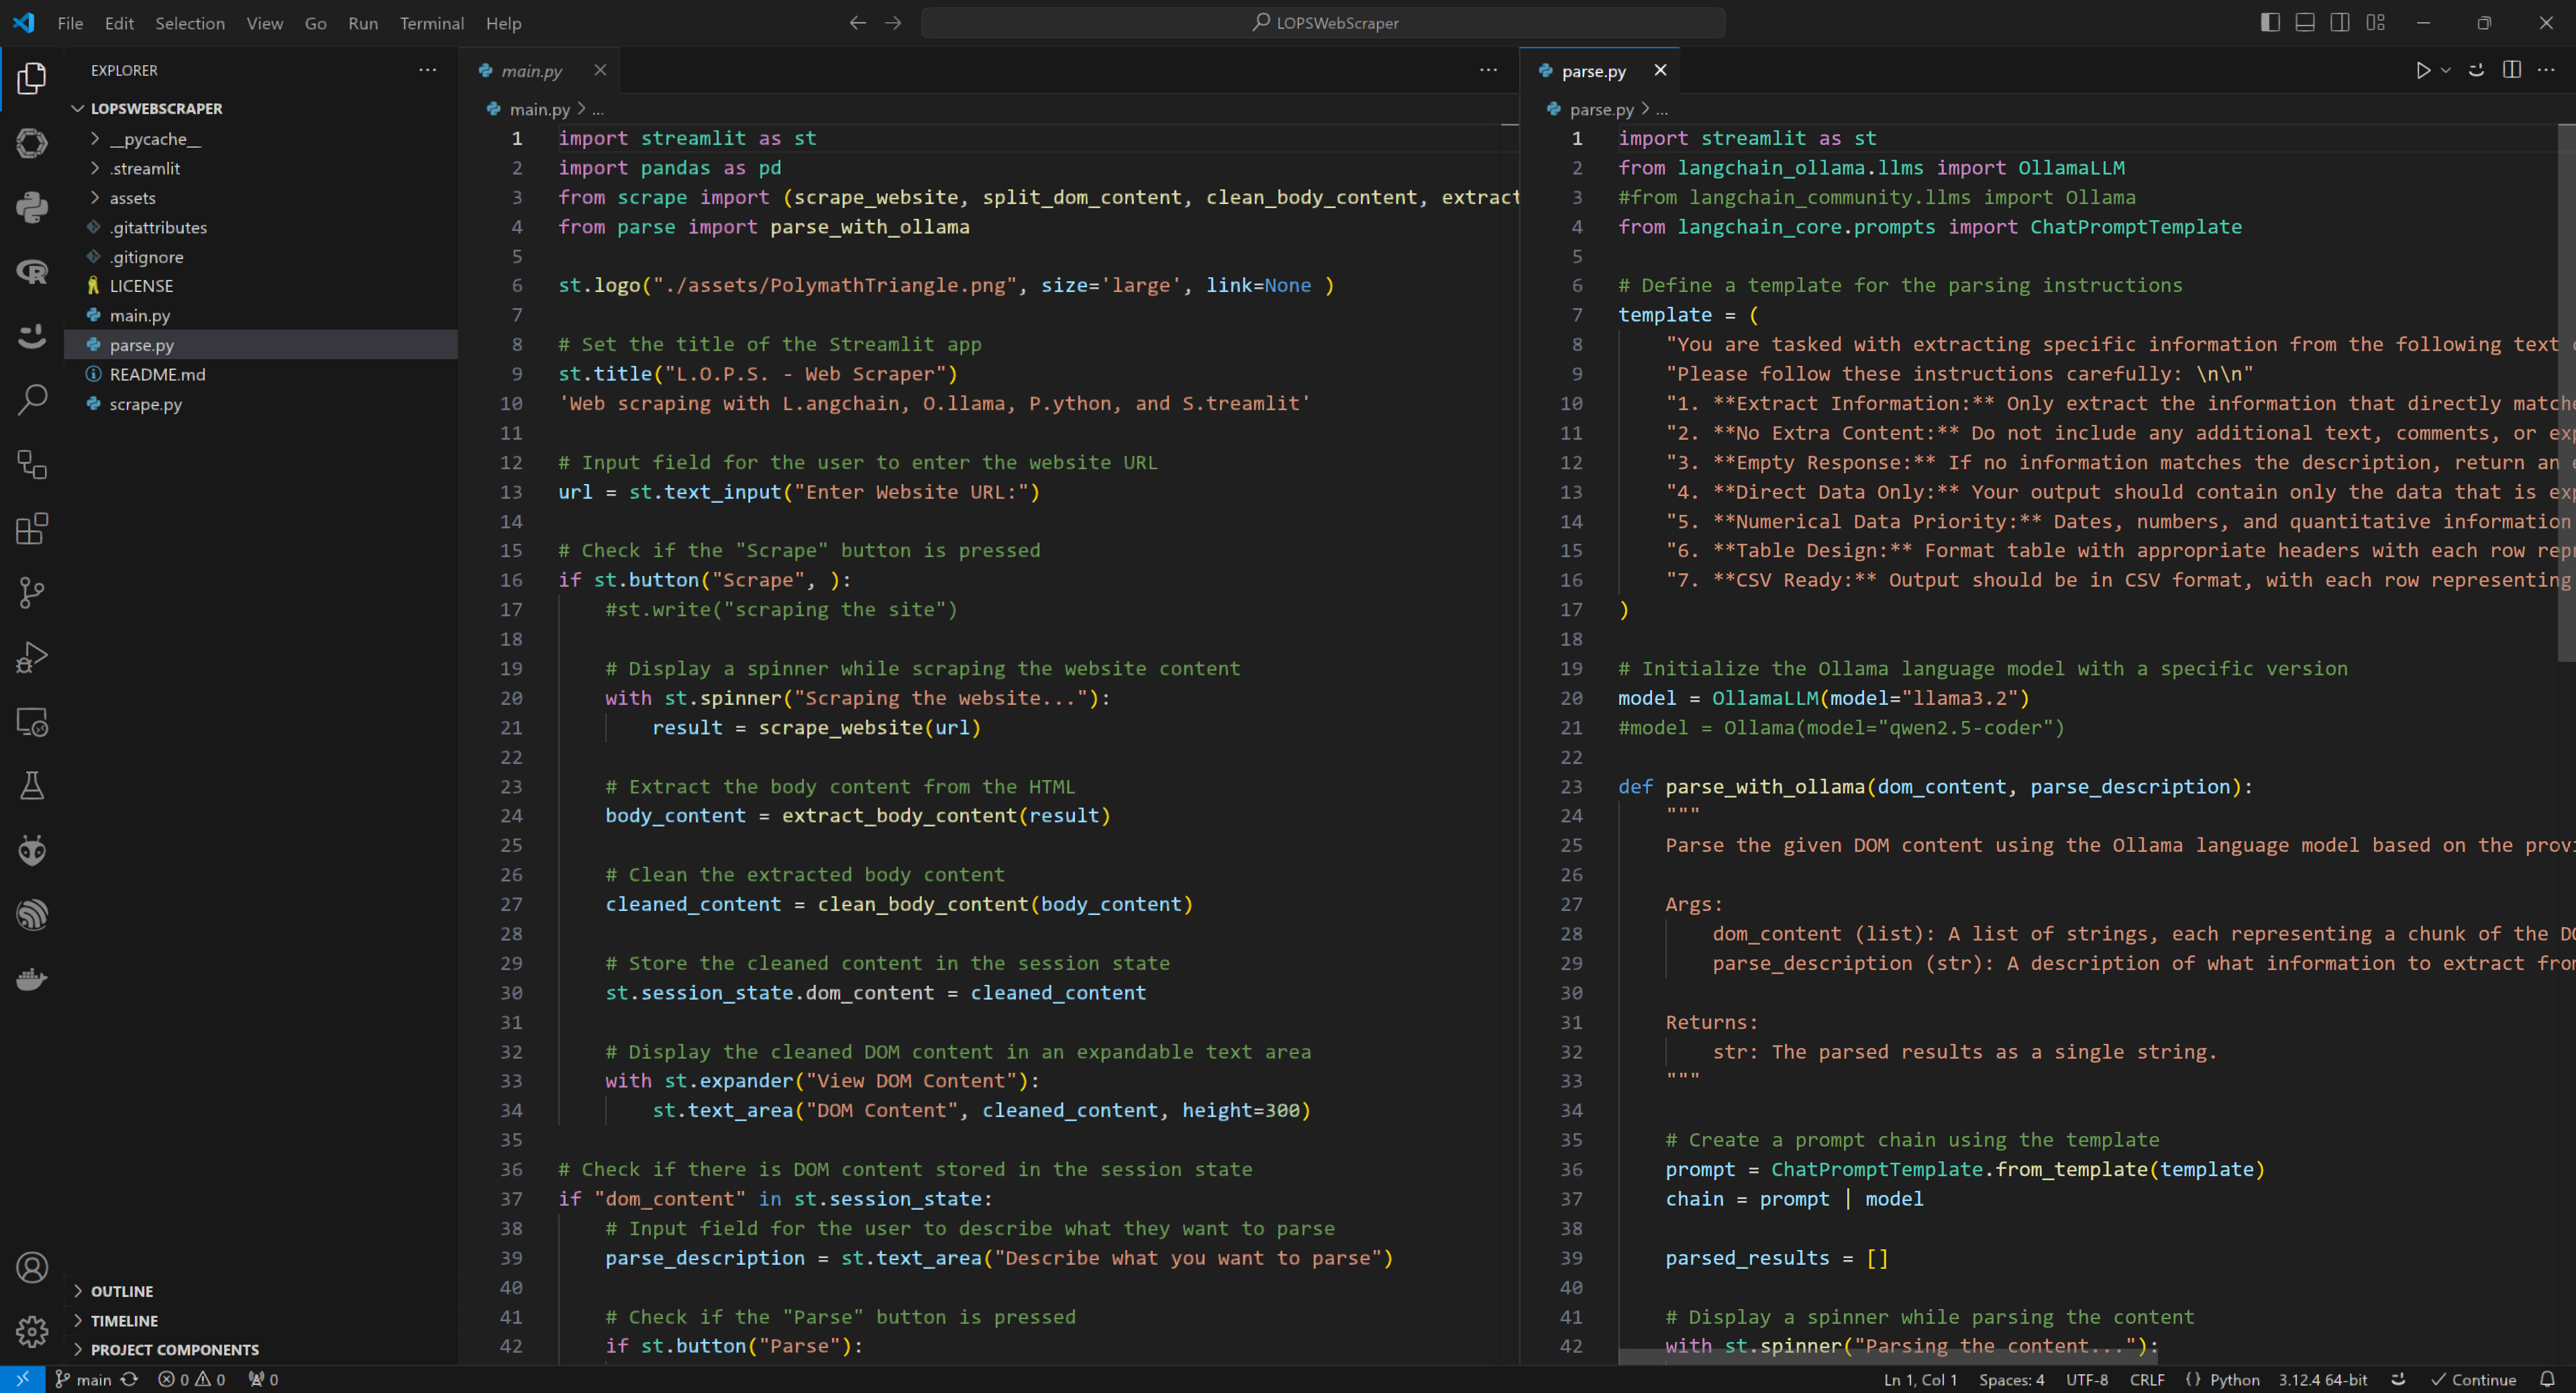
Task: Open the File menu
Action: pyautogui.click(x=70, y=23)
